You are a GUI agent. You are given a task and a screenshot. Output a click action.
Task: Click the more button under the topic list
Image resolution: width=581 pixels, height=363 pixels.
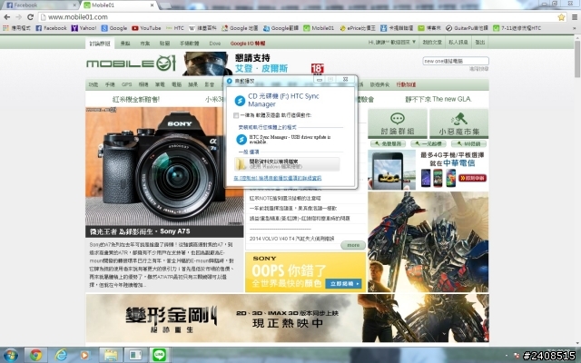353,245
